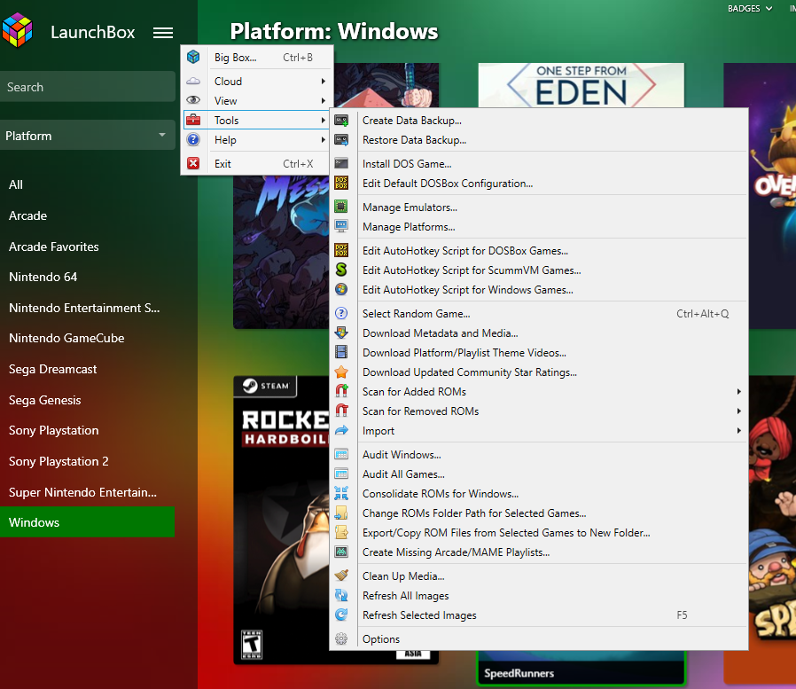Click the Create Data Backup icon
This screenshot has width=796, height=689.
point(341,121)
